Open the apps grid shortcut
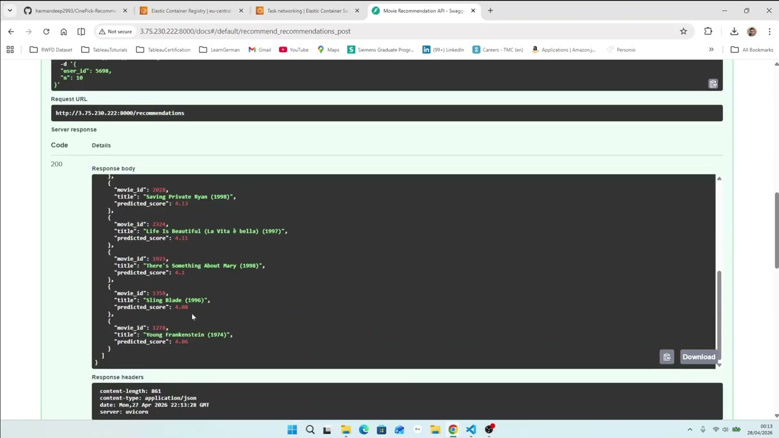This screenshot has height=438, width=779. [10, 50]
